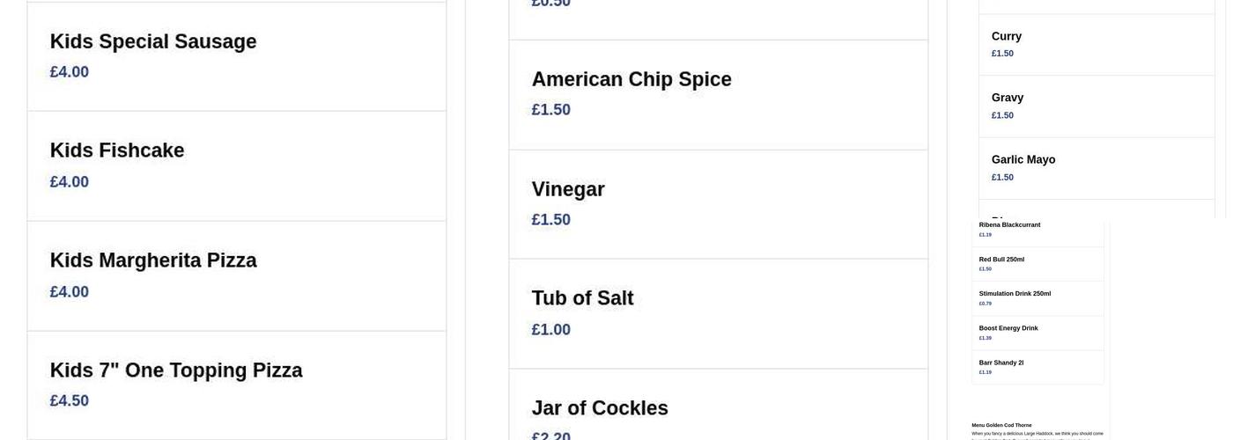Add Kids 7" One Topping Pizza
This screenshot has height=440, width=1233.
[x=176, y=370]
